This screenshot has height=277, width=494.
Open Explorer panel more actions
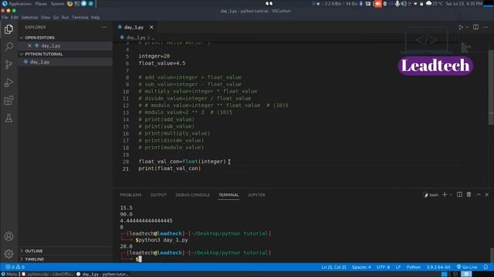(104, 28)
